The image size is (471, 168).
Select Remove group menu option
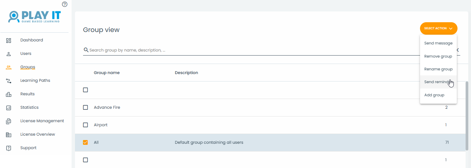[438, 56]
